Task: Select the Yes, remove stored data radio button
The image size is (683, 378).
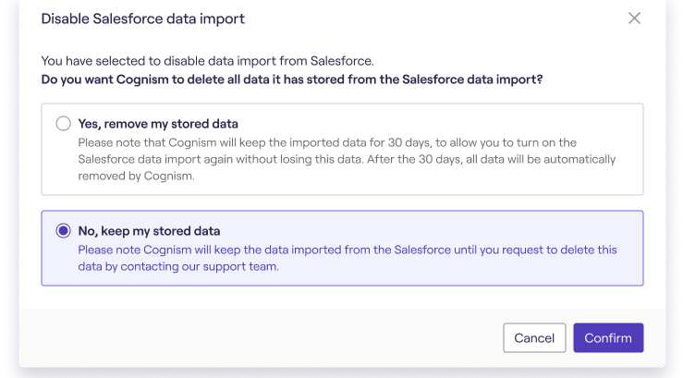Action: [x=63, y=124]
